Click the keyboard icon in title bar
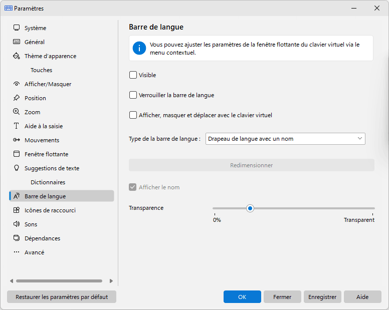The height and width of the screenshot is (310, 389). [x=9, y=8]
